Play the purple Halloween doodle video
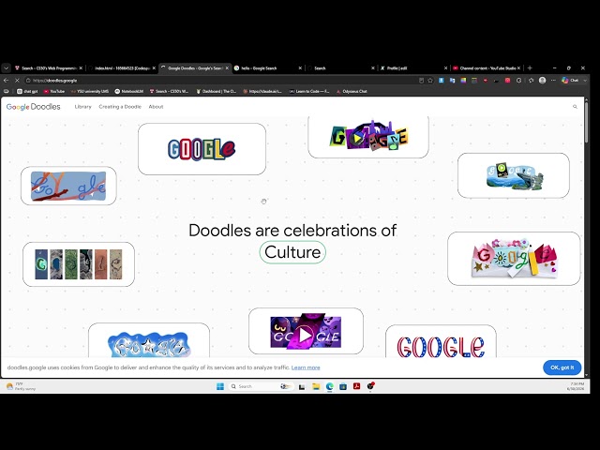This screenshot has width=600, height=450. click(305, 335)
